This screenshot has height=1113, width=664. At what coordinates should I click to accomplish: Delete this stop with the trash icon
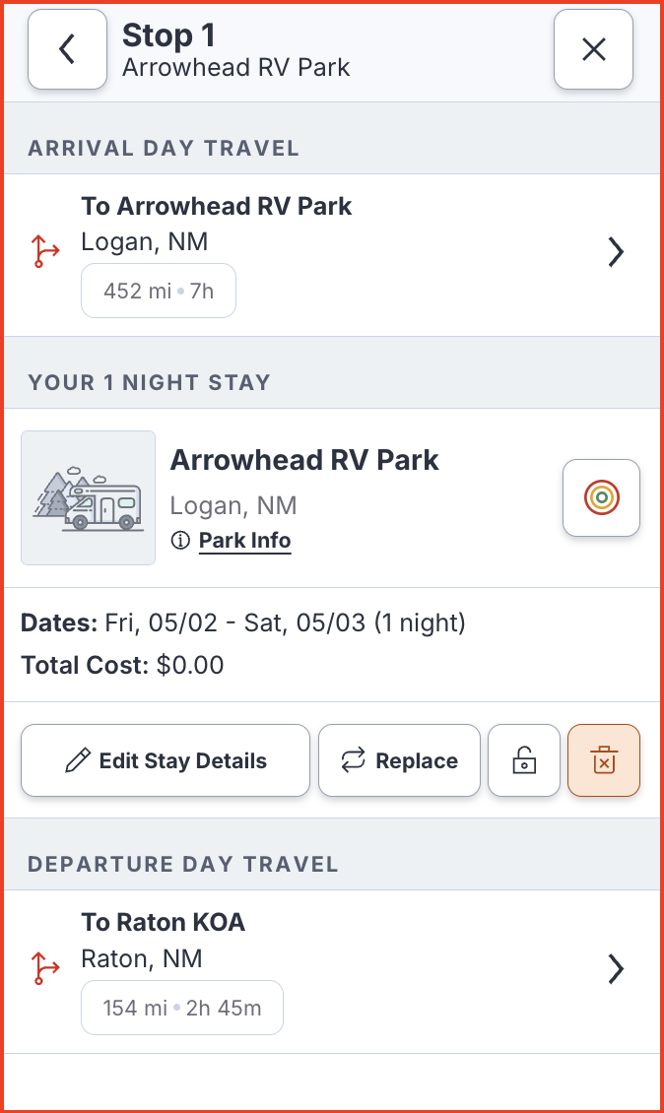[604, 760]
